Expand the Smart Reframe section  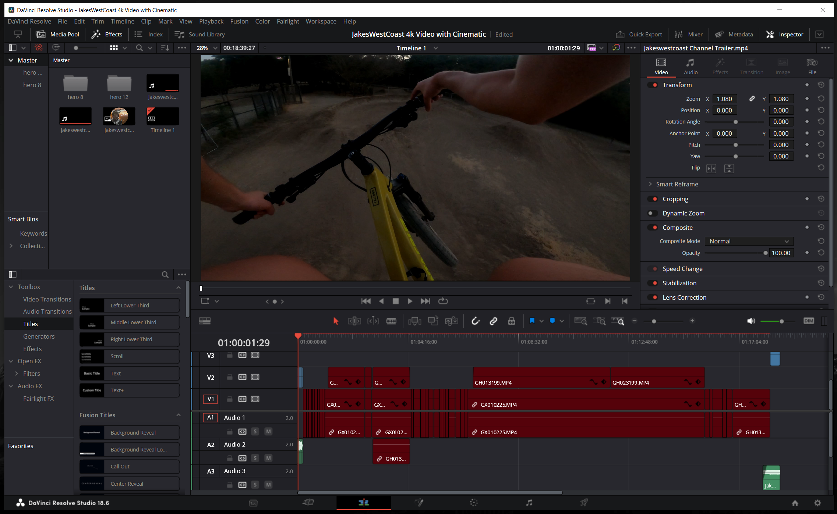pyautogui.click(x=650, y=184)
